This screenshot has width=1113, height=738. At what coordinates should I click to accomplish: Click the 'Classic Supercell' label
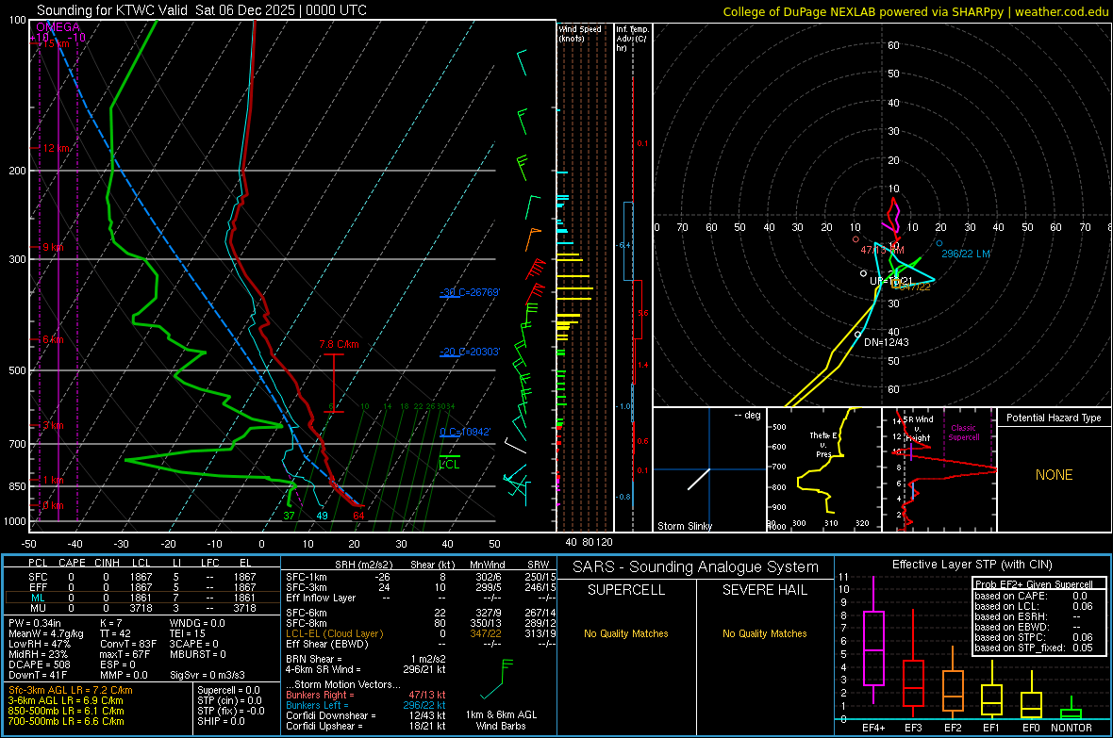point(963,433)
